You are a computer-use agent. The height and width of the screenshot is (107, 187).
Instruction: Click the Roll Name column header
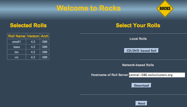click(16, 36)
